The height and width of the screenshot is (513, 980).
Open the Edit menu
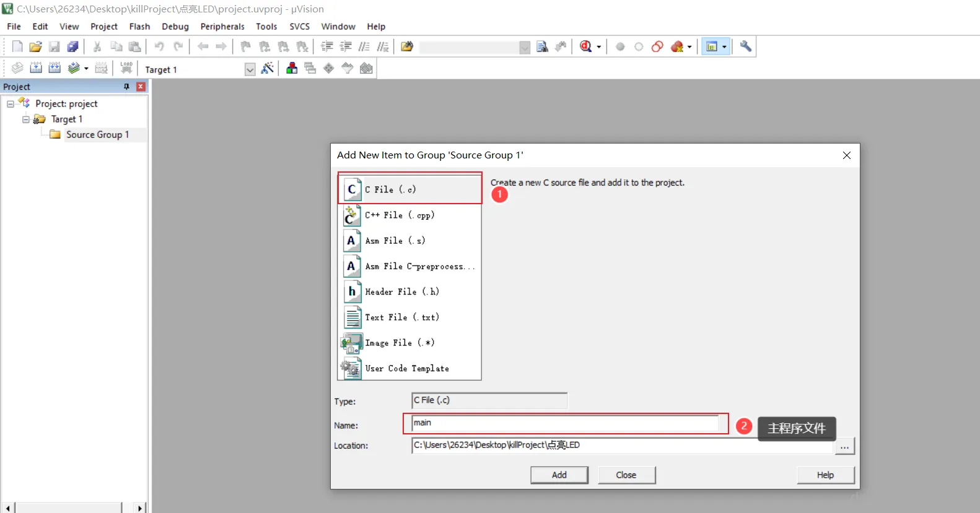40,27
